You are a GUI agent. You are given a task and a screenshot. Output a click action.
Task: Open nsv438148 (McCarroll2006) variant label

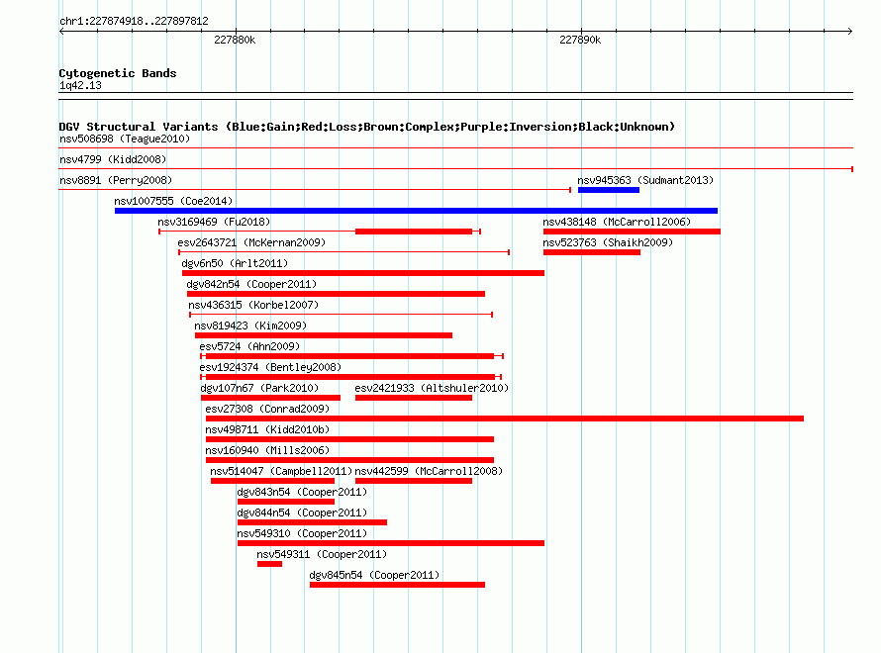tap(617, 222)
